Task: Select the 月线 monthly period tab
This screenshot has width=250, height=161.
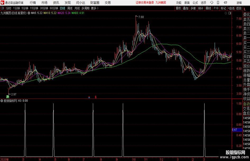Action: pos(77,8)
